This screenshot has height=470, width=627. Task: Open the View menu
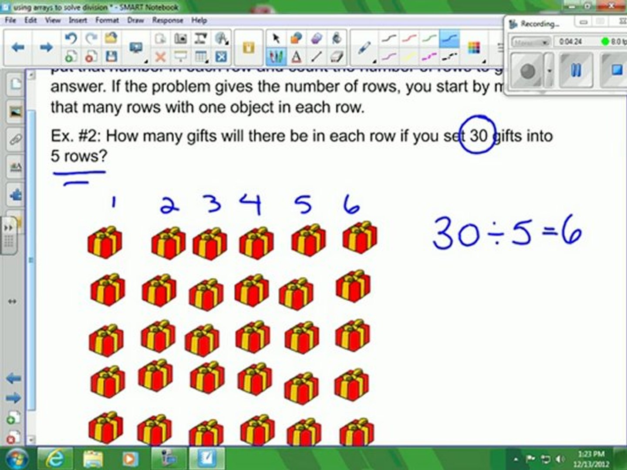(x=53, y=20)
